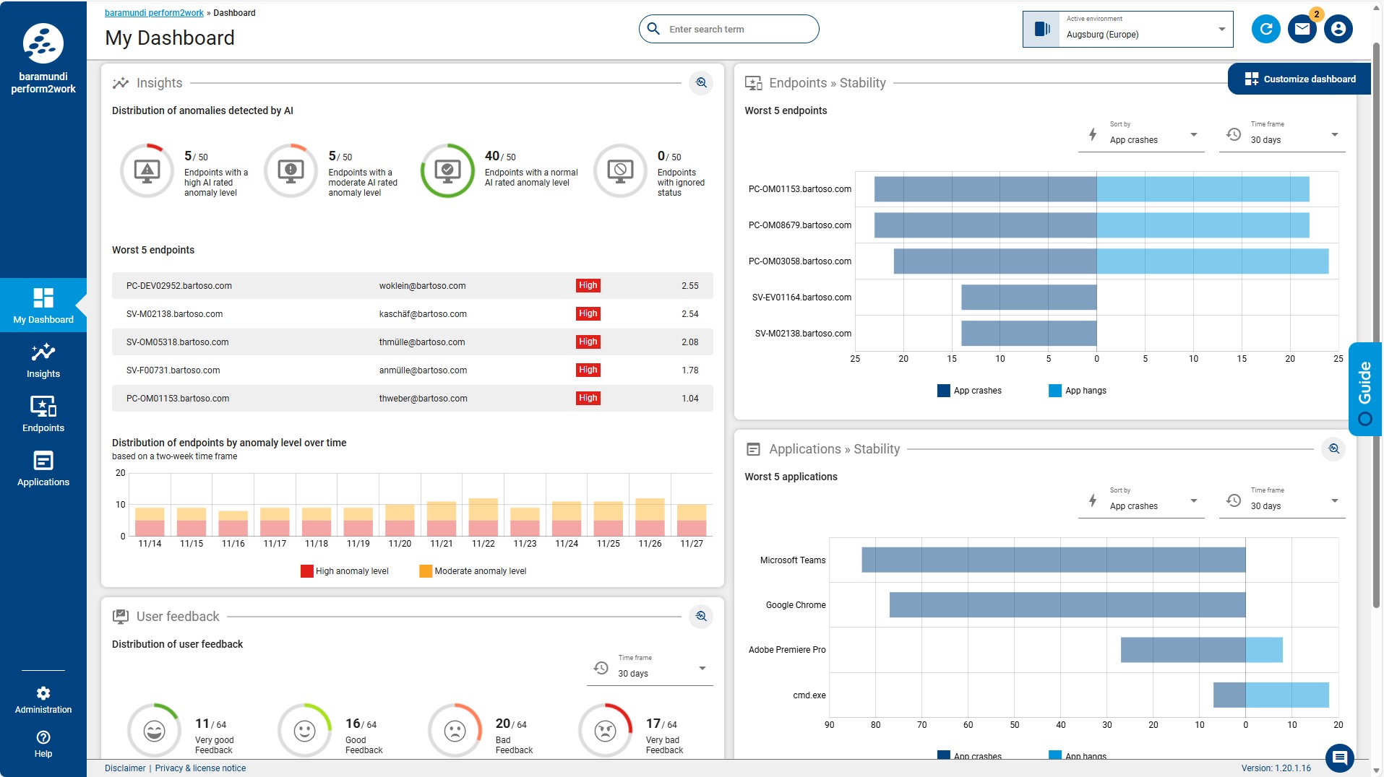The width and height of the screenshot is (1384, 777).
Task: Go to Endpoints in the sidebar
Action: coord(43,414)
